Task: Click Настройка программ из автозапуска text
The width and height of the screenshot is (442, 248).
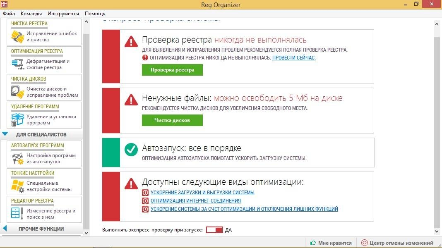Action: pos(51,158)
